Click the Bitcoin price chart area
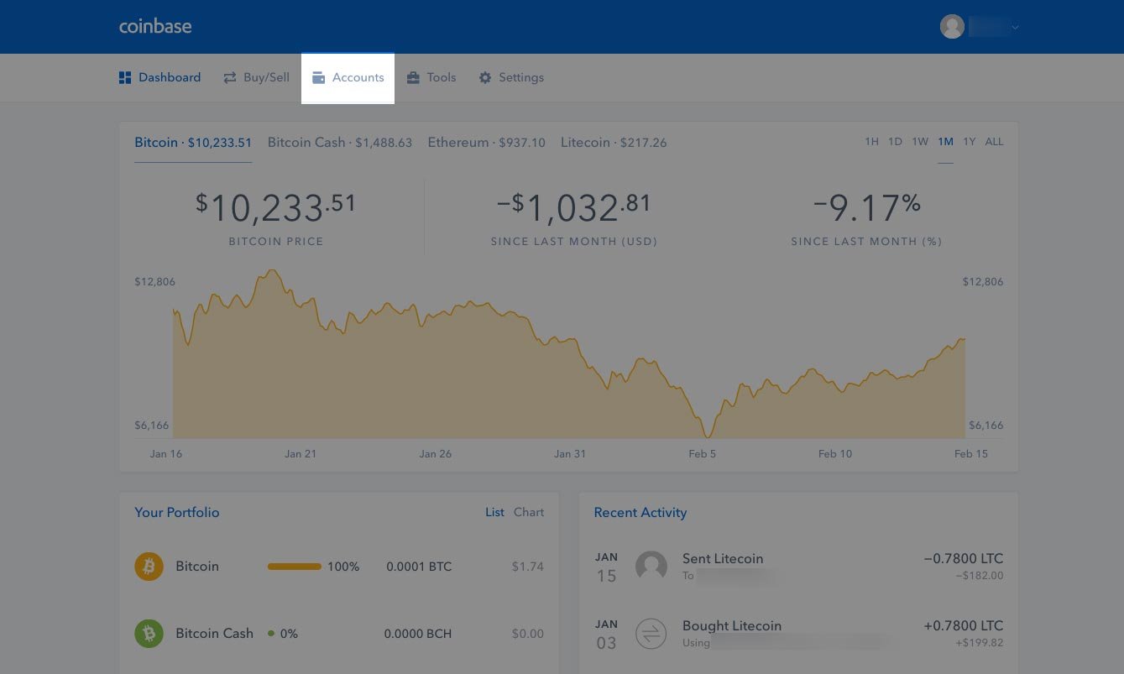This screenshot has height=674, width=1124. tap(569, 354)
